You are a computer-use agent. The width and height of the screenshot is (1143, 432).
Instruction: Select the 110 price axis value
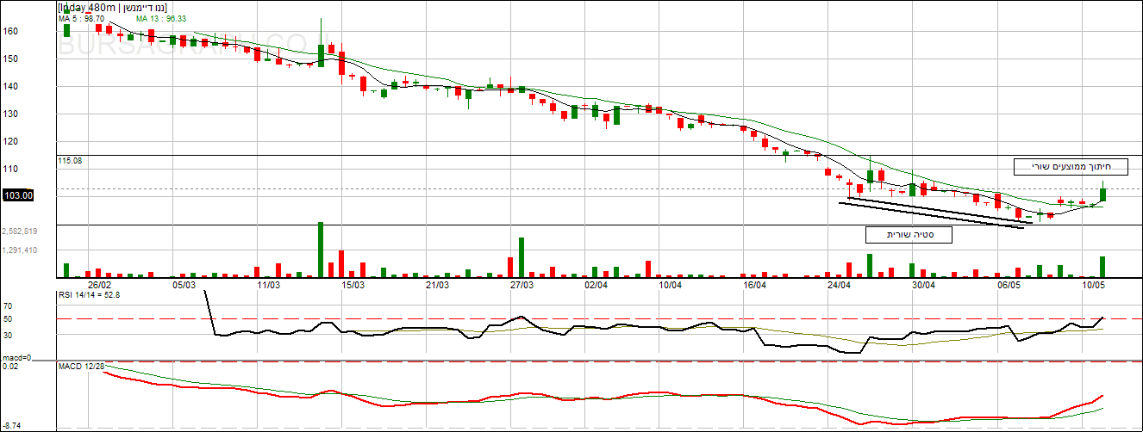(x=9, y=169)
